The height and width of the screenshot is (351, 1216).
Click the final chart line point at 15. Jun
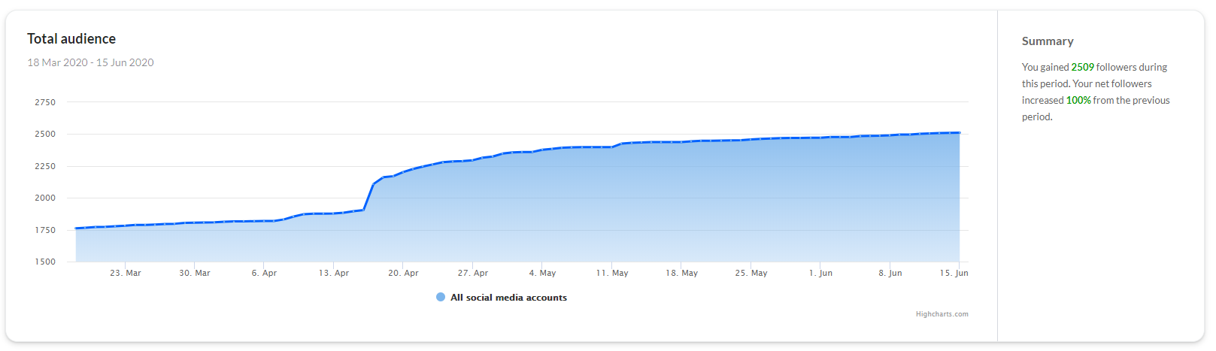[x=960, y=133]
